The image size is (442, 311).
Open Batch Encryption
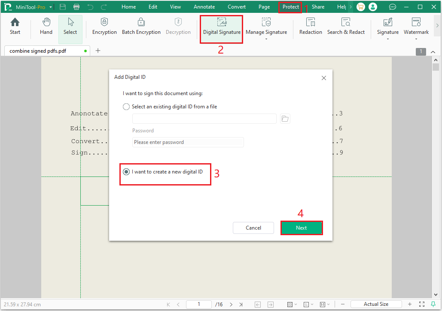click(x=141, y=26)
